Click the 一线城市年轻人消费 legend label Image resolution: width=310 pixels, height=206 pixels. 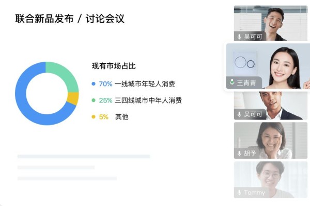pyautogui.click(x=145, y=84)
